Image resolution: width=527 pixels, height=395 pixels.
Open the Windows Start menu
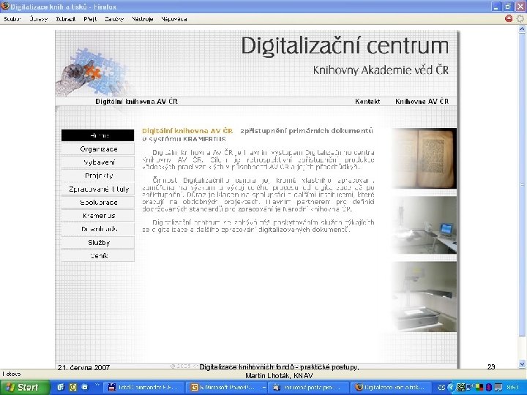(24, 388)
